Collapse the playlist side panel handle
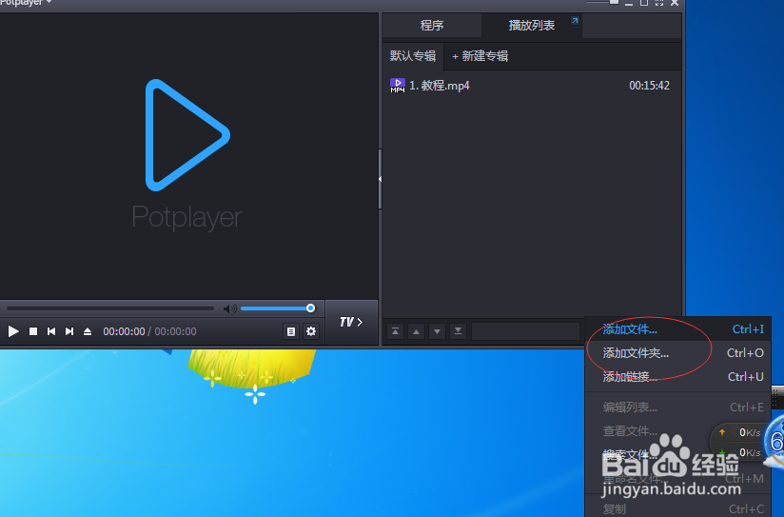 [380, 179]
